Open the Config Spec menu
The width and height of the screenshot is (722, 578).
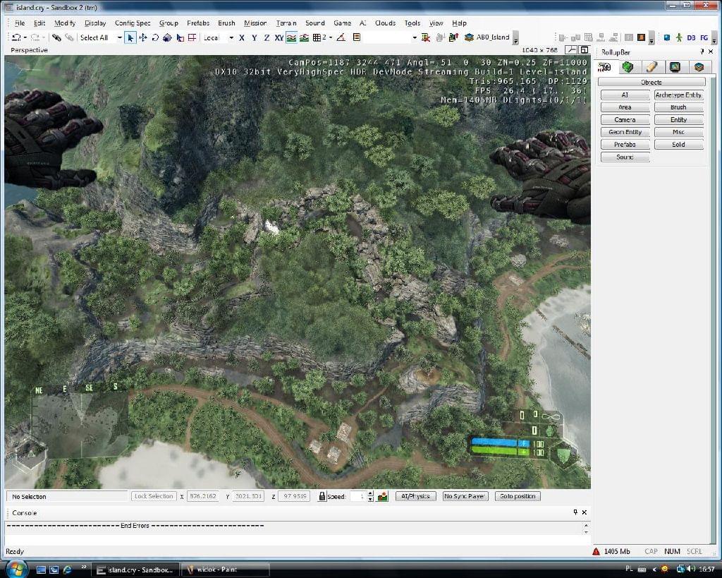(133, 23)
